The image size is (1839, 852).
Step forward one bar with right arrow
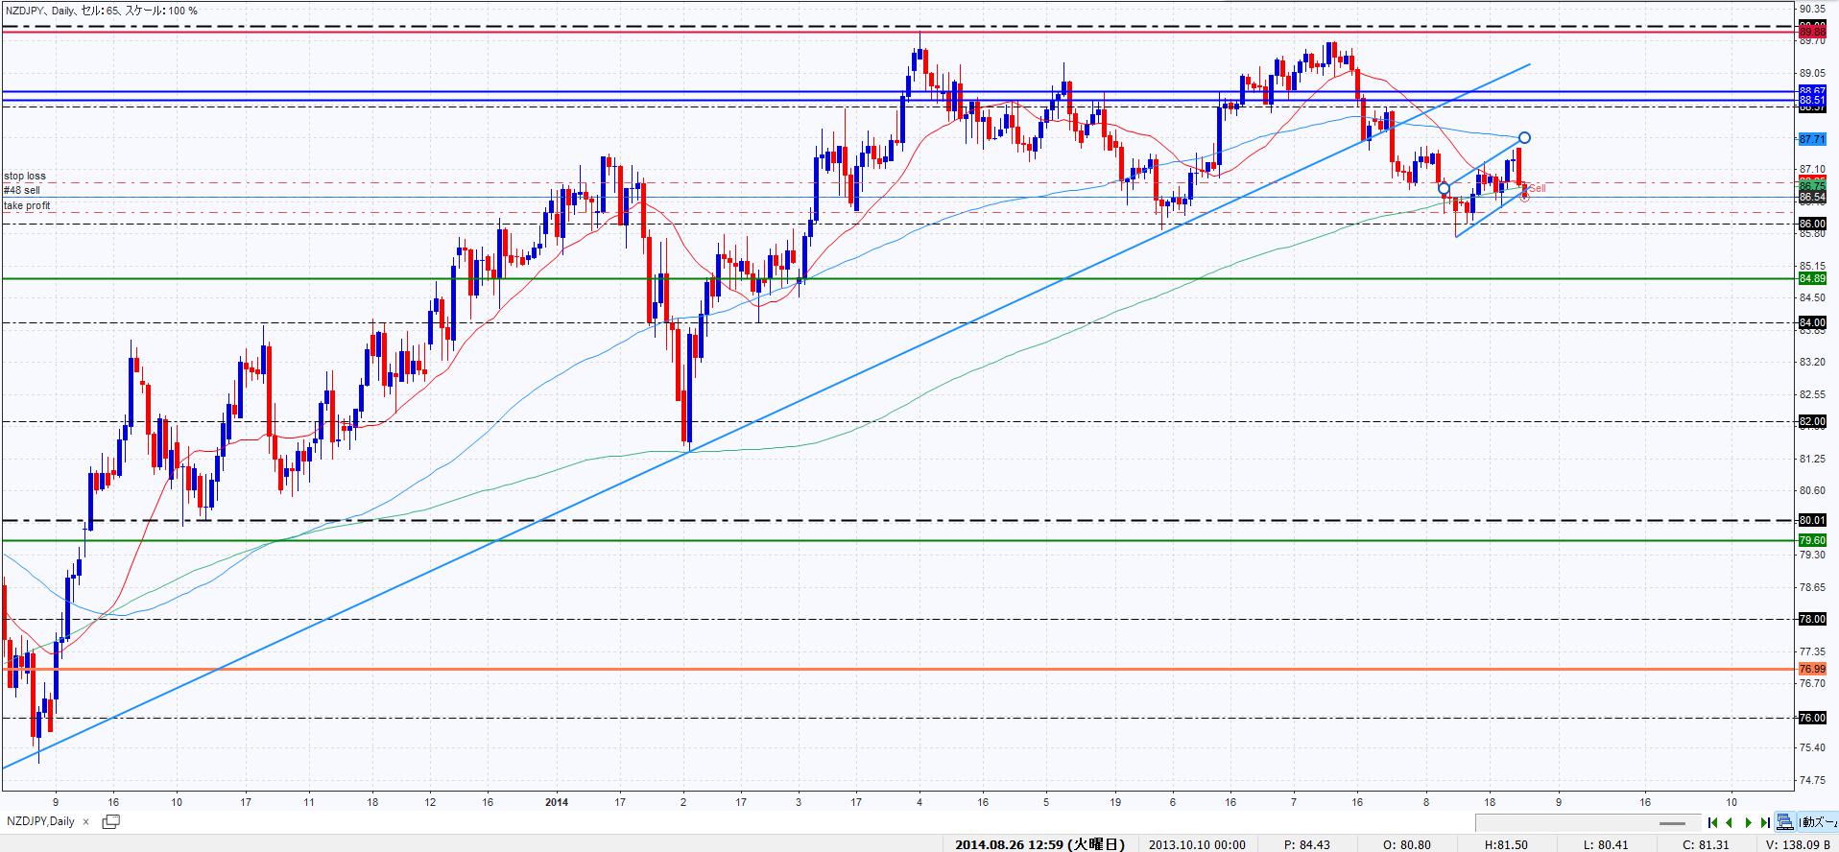tap(1748, 822)
